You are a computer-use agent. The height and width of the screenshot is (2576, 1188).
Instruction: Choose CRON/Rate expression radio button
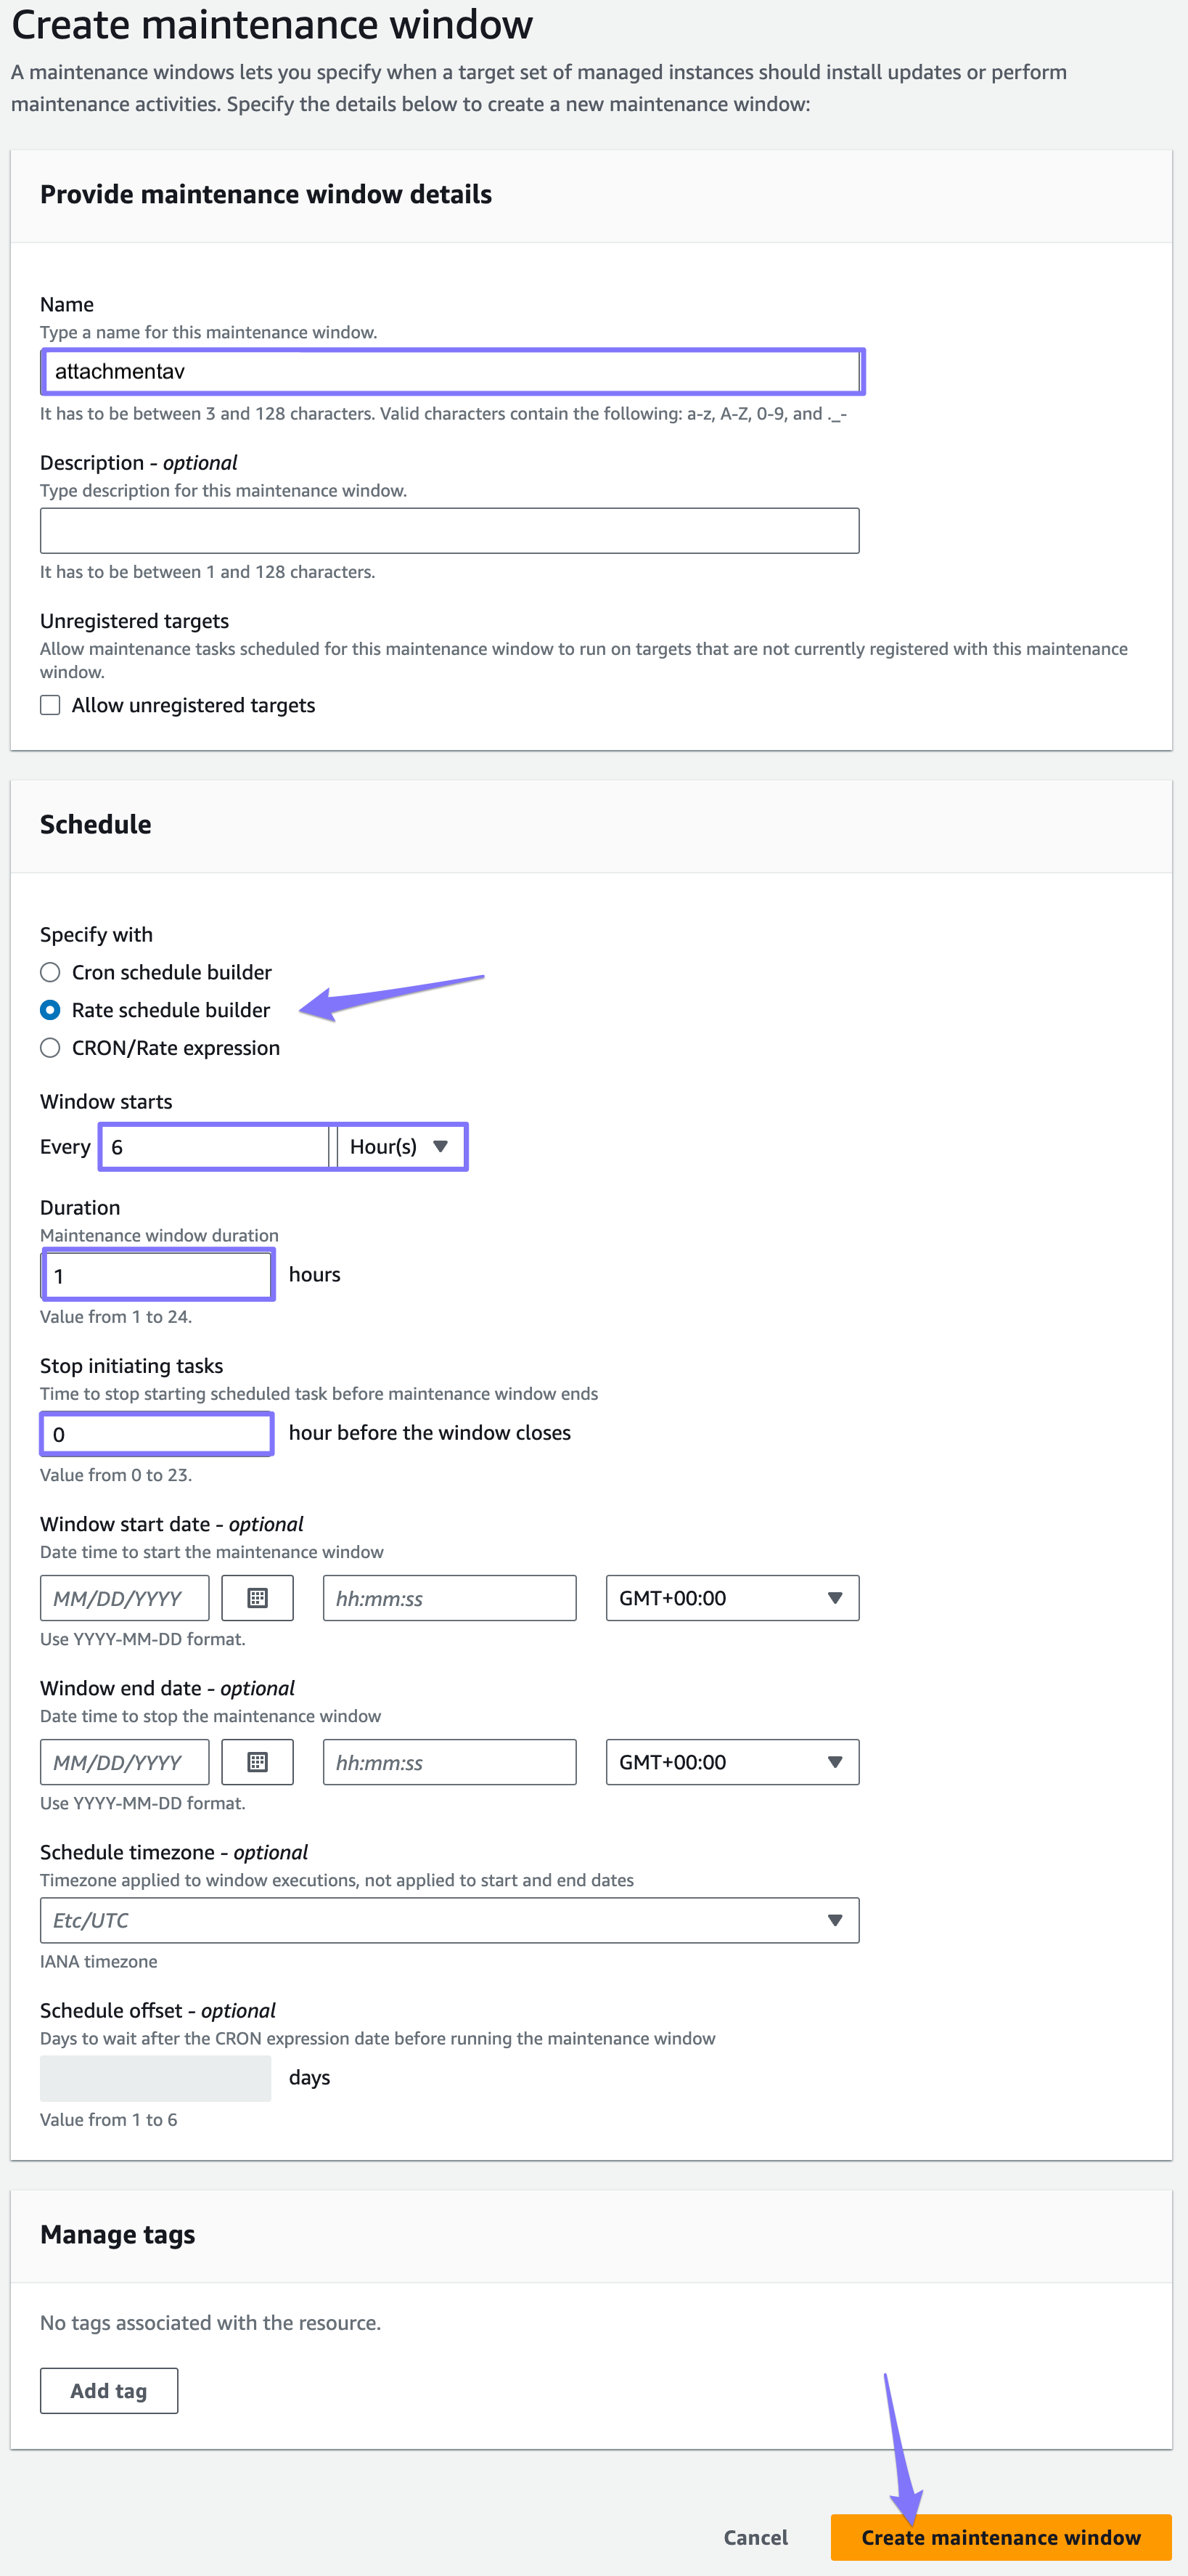[x=50, y=1048]
